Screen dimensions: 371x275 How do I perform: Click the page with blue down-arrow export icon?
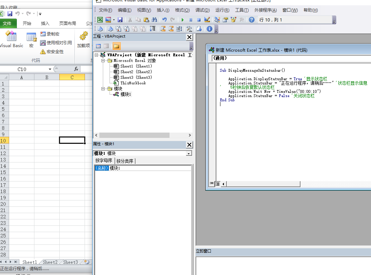point(199,29)
